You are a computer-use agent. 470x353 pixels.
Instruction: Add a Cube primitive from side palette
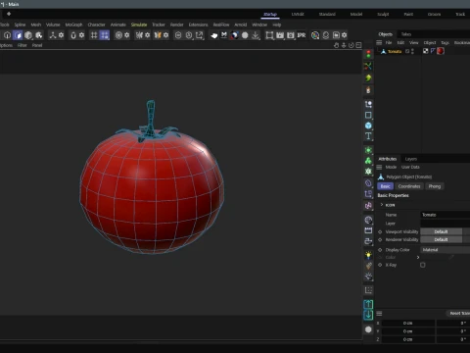click(368, 126)
